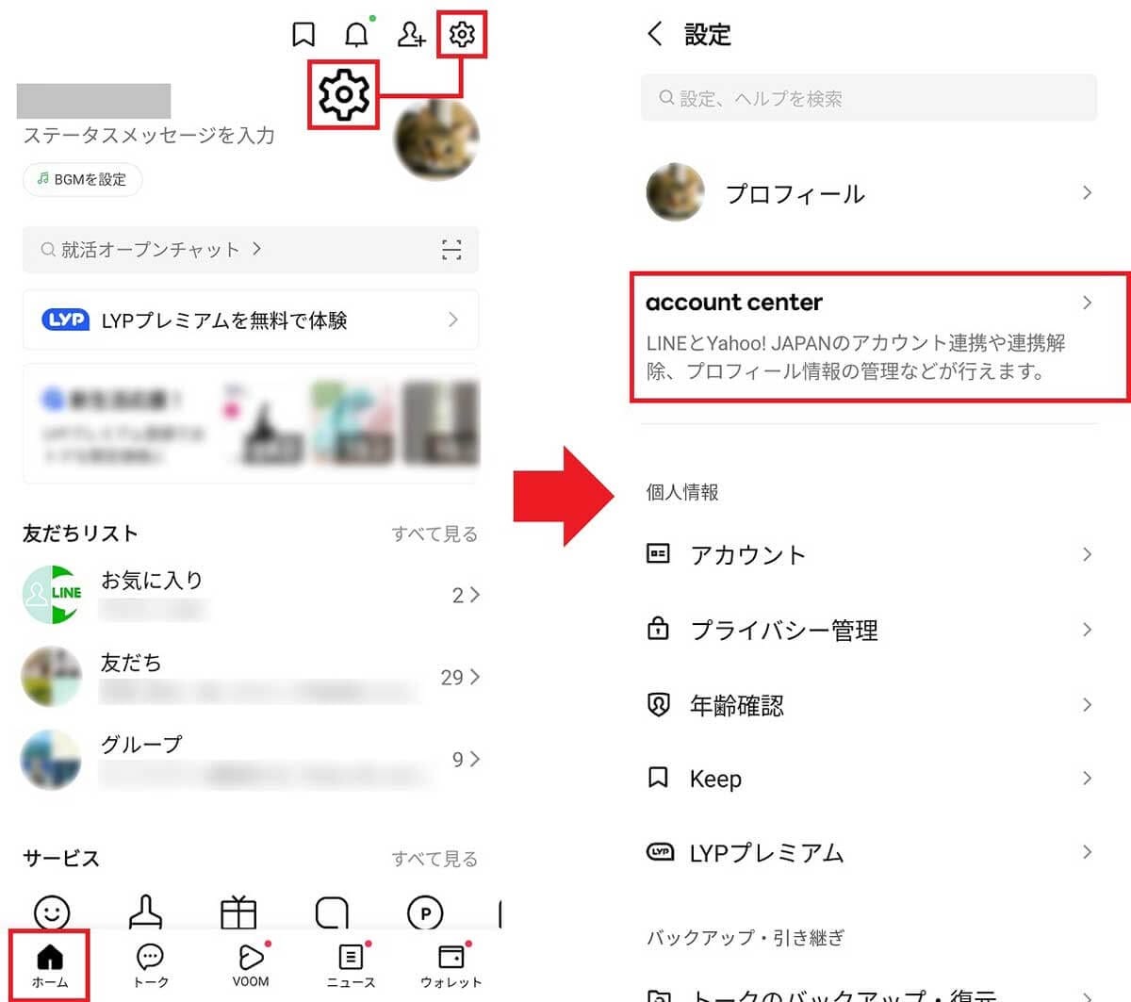Screen dimensions: 1131x1002
Task: Open settings gear icon in top bar
Action: click(462, 35)
